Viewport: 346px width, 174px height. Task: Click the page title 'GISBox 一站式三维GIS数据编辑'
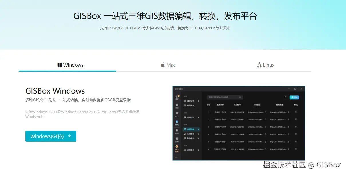[x=165, y=16]
